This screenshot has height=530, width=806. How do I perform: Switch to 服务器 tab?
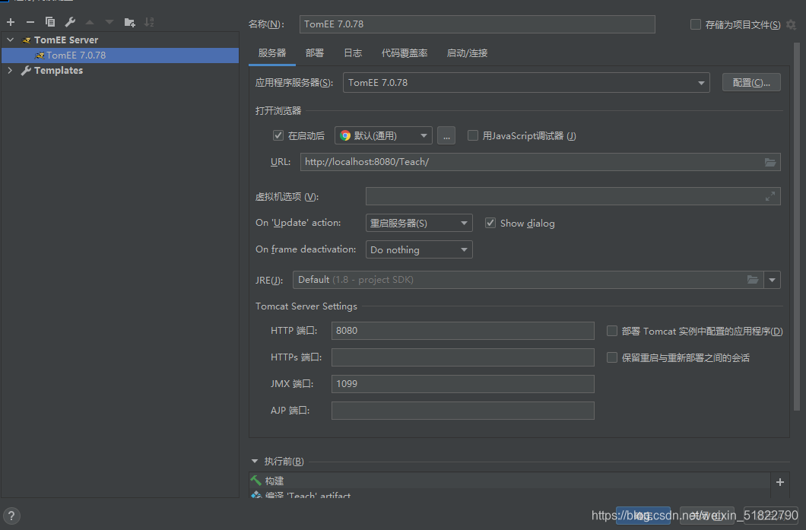pos(272,53)
